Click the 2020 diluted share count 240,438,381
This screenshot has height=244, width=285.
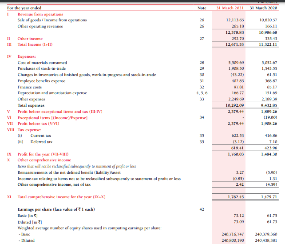pos(264,240)
